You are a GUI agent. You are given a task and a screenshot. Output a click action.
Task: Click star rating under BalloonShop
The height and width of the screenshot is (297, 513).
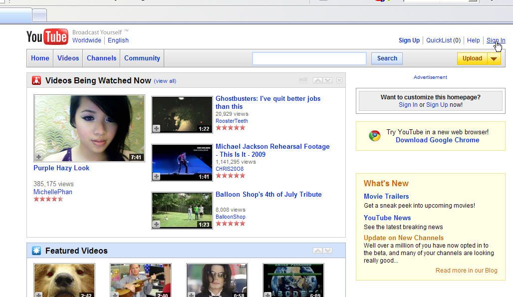click(231, 224)
